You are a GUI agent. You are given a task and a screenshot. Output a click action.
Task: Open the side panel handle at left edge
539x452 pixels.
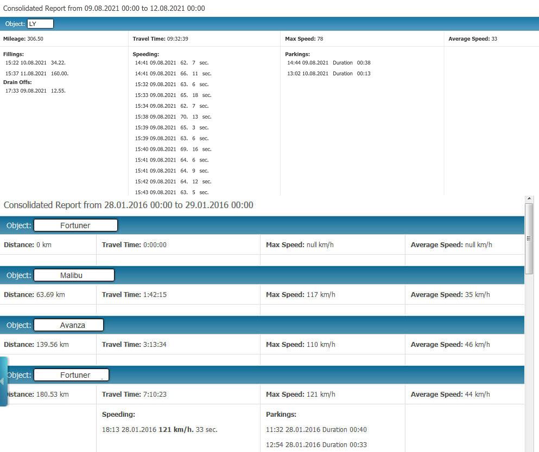tap(3, 382)
